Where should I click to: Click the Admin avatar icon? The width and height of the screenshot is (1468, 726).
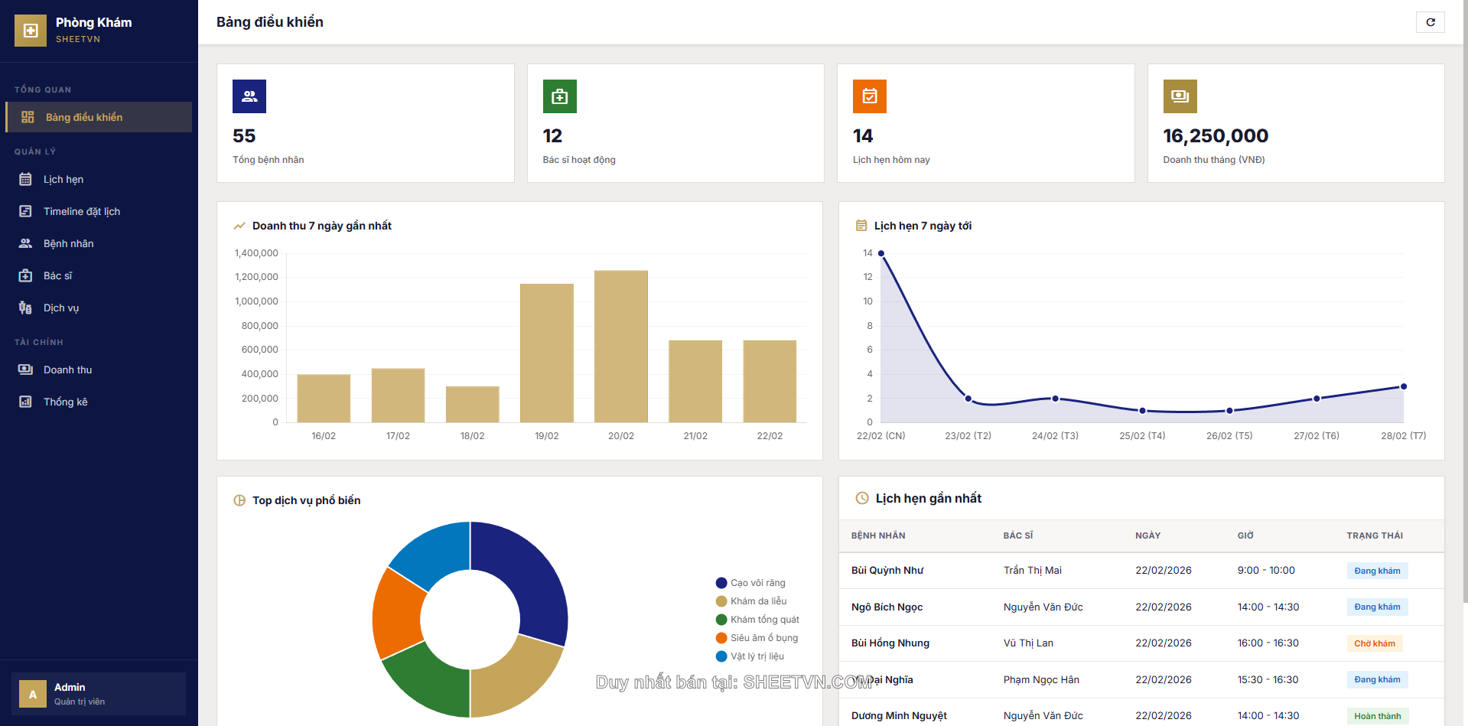pyautogui.click(x=33, y=694)
